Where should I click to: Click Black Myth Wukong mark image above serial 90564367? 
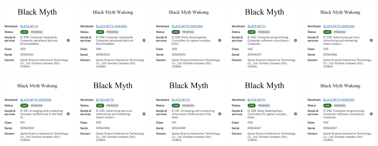[340, 86]
